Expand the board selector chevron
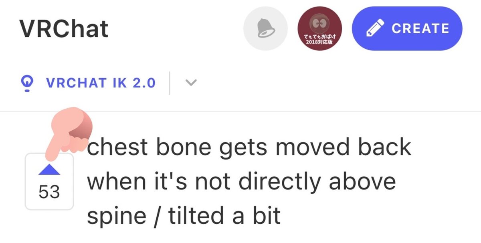 (x=192, y=83)
